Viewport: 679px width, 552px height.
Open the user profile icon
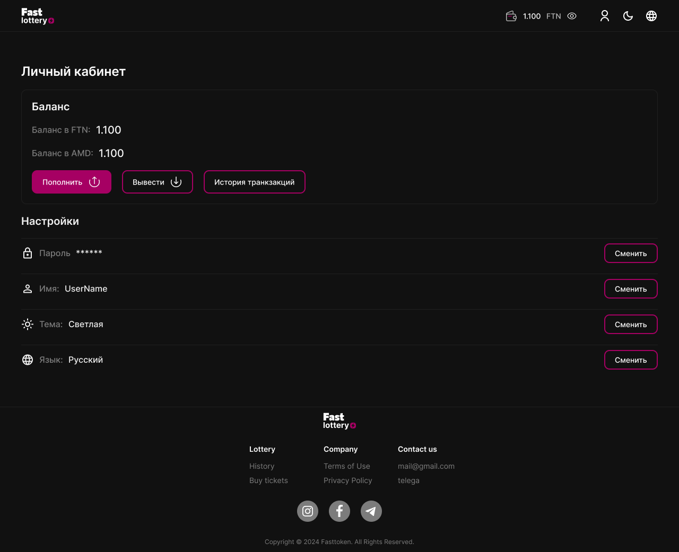[605, 16]
